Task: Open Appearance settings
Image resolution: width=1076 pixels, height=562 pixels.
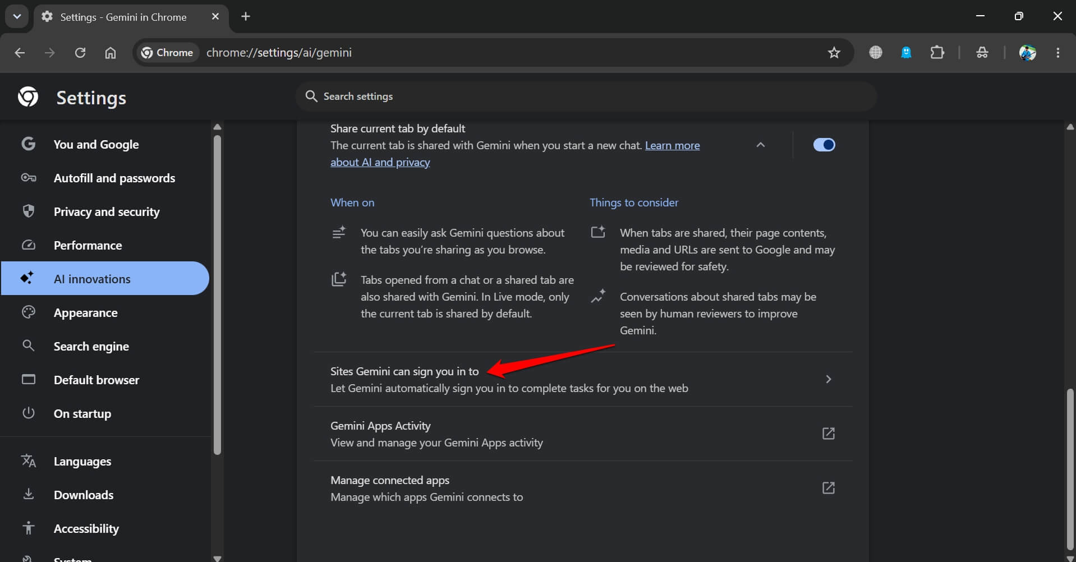Action: (x=105, y=312)
